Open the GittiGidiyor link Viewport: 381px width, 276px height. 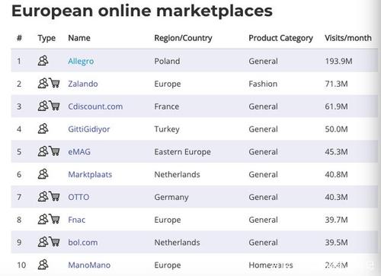click(89, 129)
